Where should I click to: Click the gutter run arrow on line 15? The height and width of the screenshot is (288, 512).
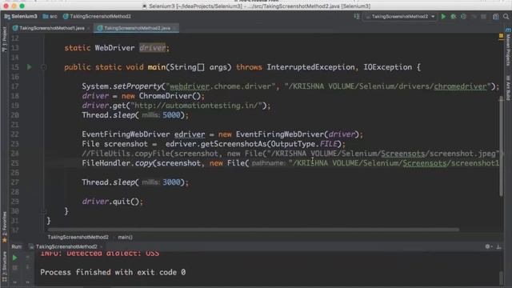coord(30,67)
